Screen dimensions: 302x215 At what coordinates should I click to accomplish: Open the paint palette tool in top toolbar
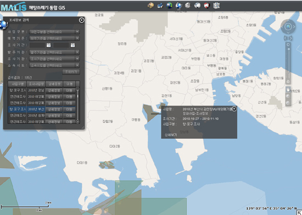(x=150, y=5)
